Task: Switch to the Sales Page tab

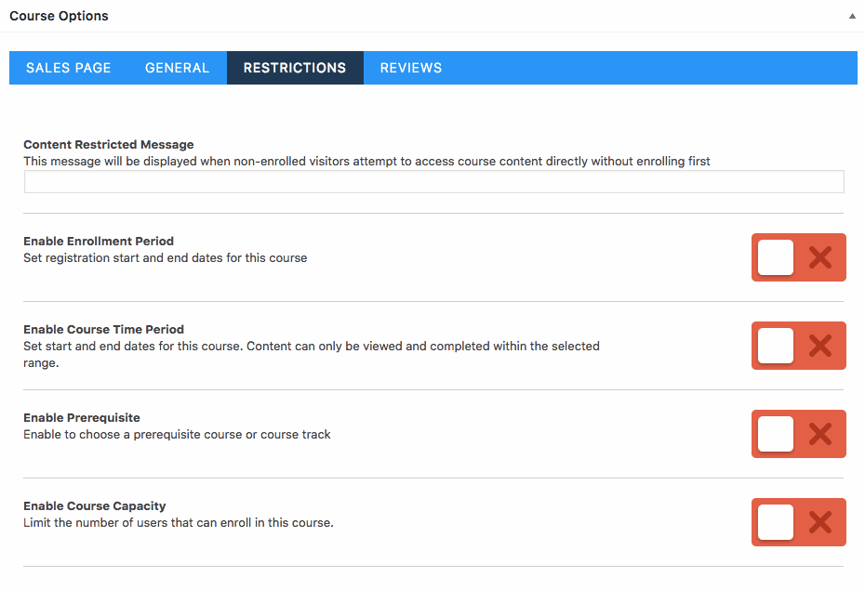Action: point(69,68)
